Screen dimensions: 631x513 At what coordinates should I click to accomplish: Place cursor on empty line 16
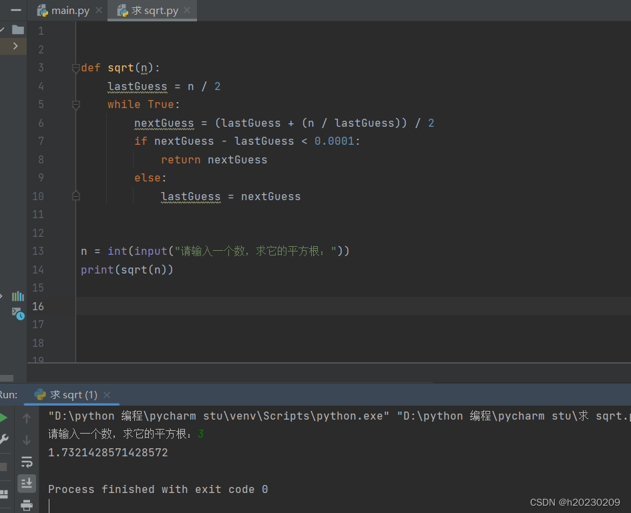pos(353,306)
